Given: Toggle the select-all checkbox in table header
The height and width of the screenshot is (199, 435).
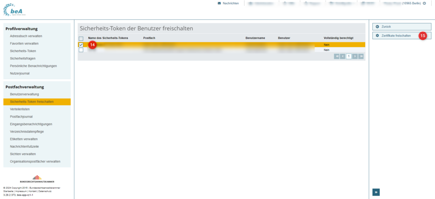Looking at the screenshot, I should click(x=81, y=38).
